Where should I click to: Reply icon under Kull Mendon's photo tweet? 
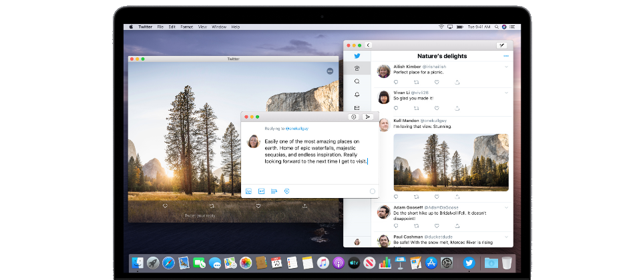tap(396, 197)
